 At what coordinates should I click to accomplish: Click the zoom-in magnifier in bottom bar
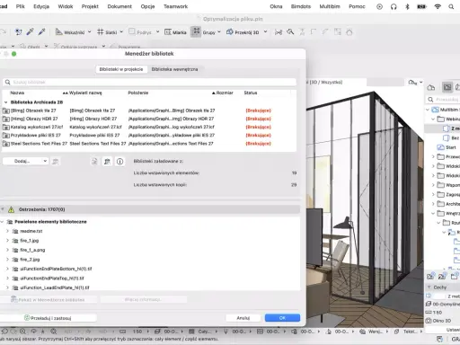pos(22,332)
